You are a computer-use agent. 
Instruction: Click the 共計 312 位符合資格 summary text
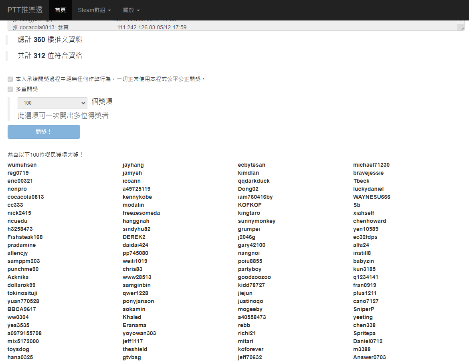50,55
